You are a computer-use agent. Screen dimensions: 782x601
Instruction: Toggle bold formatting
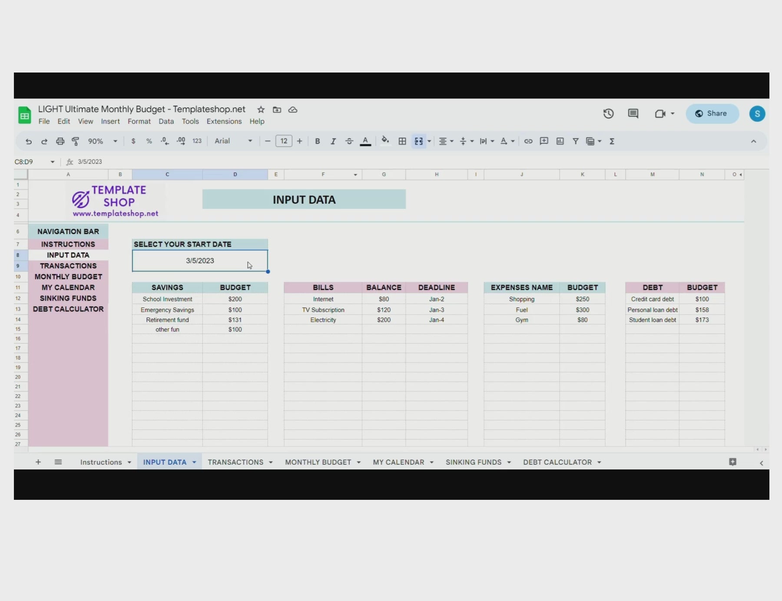tap(318, 141)
